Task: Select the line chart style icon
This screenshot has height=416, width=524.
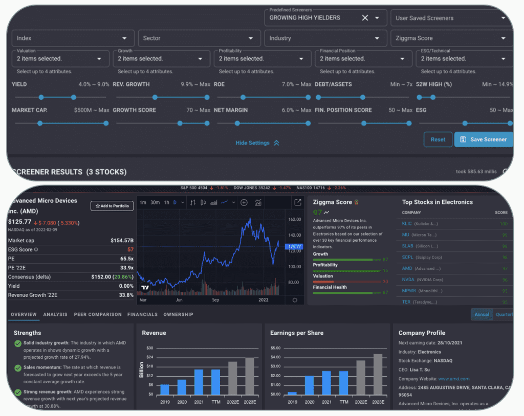Action: click(225, 202)
